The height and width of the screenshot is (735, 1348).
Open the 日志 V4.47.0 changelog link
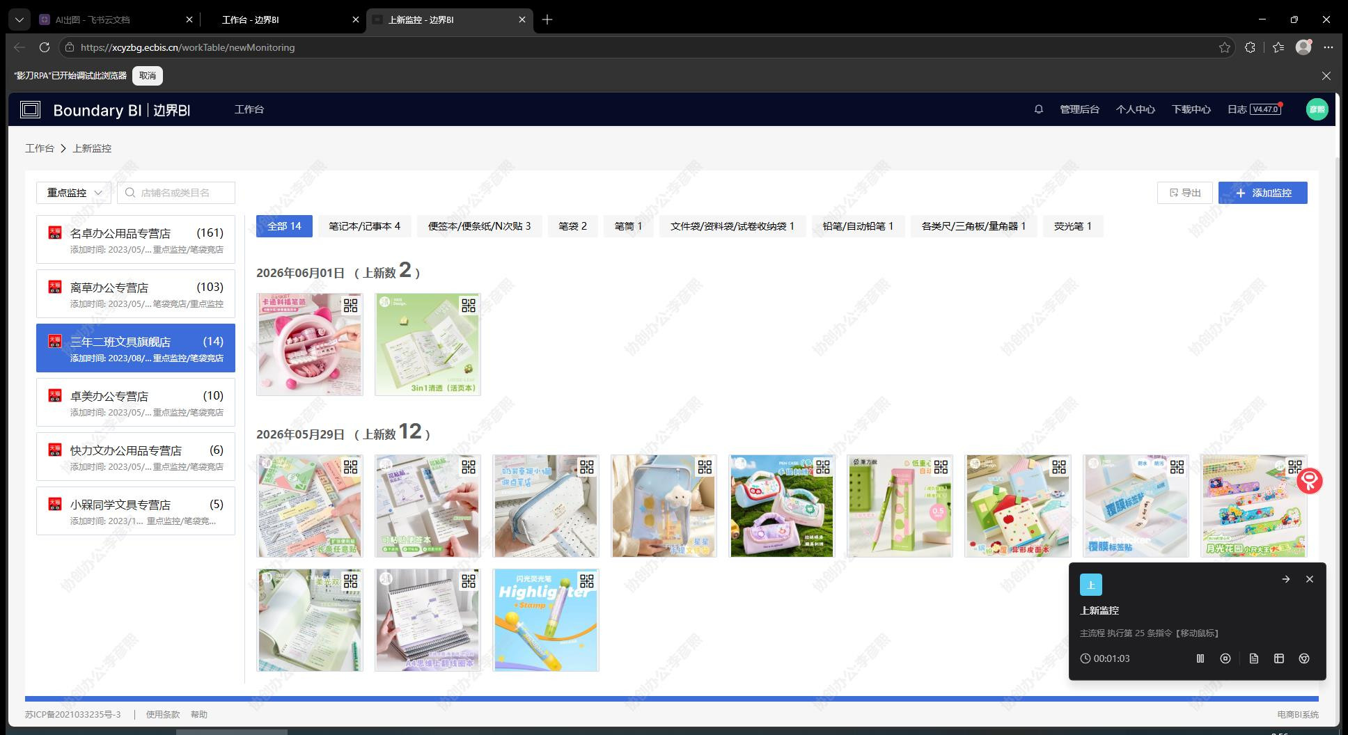(1254, 109)
